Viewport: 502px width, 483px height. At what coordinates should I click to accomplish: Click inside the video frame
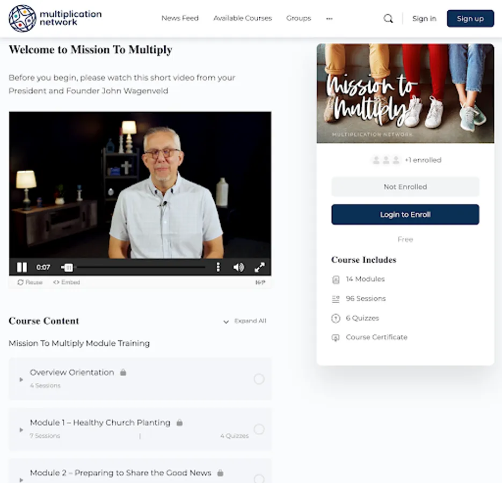[x=140, y=185]
